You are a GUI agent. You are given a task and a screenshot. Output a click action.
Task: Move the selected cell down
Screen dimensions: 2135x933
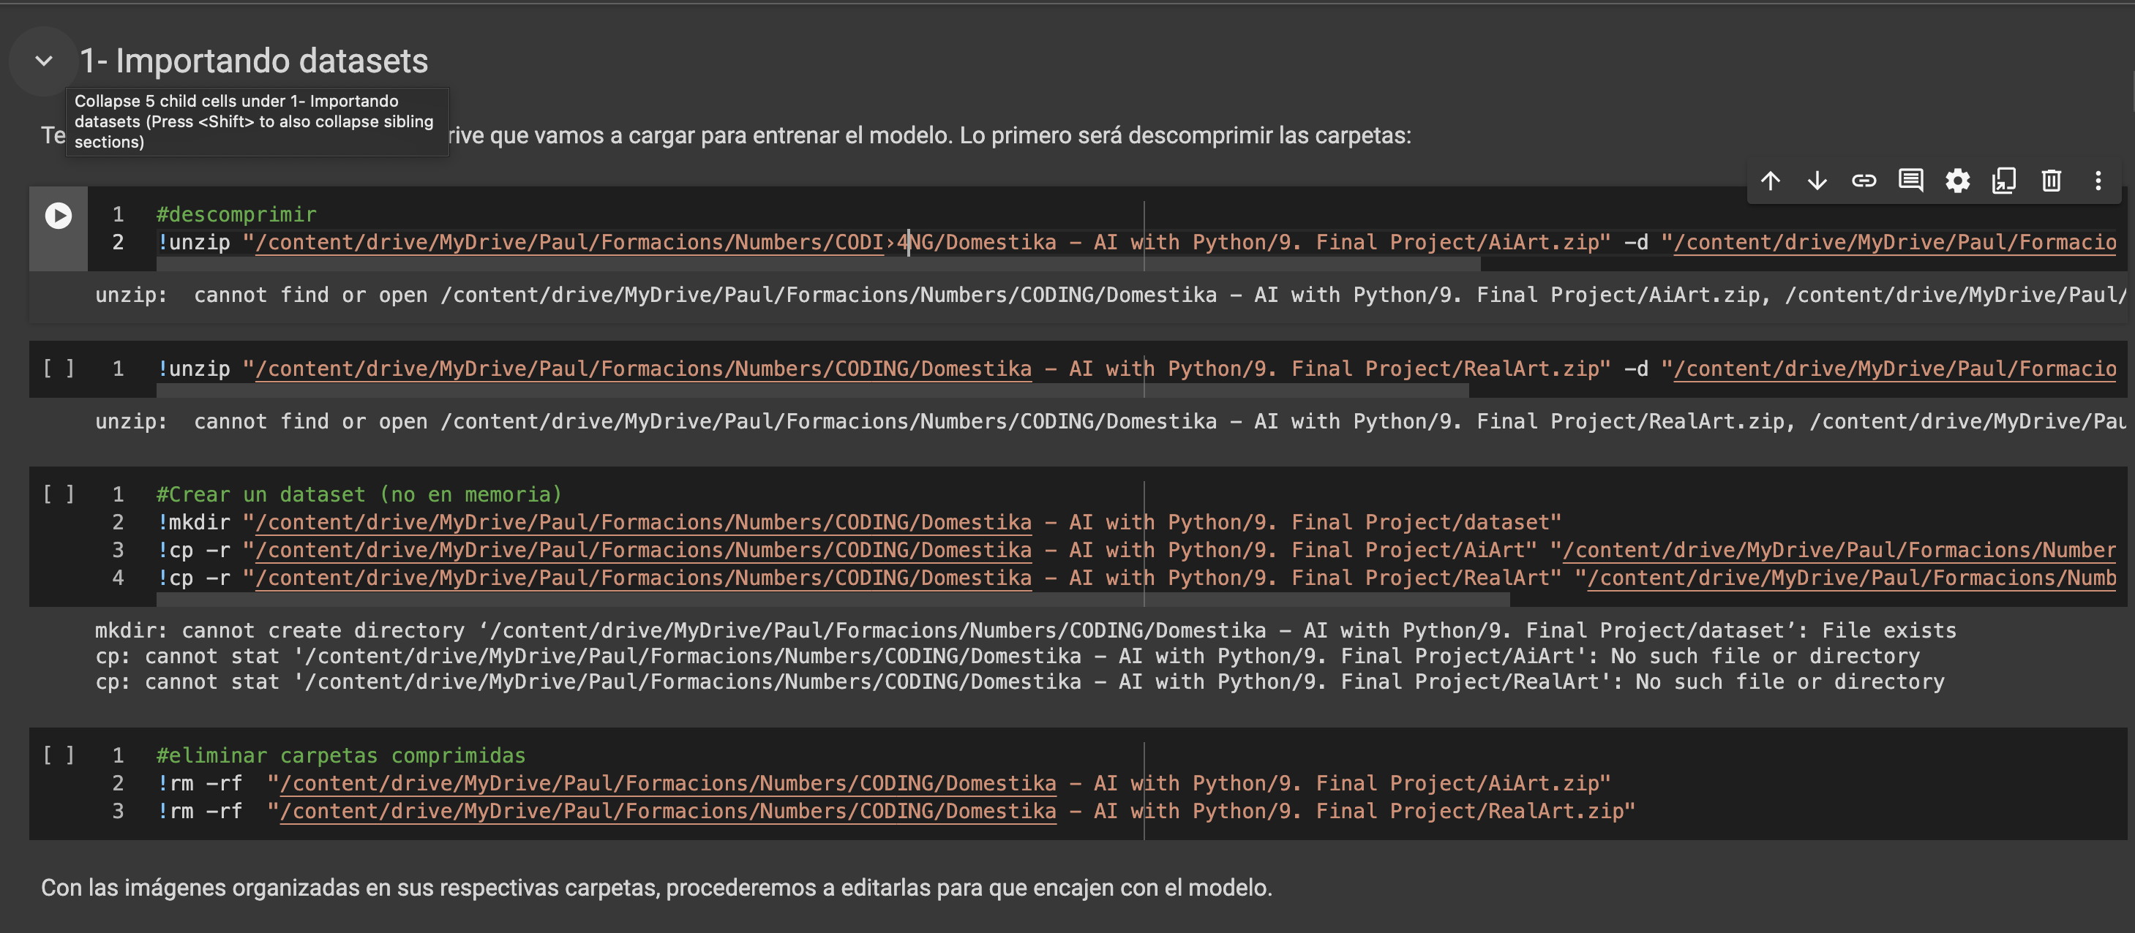click(x=1817, y=181)
